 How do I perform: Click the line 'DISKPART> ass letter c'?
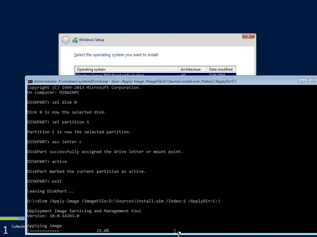(54, 142)
